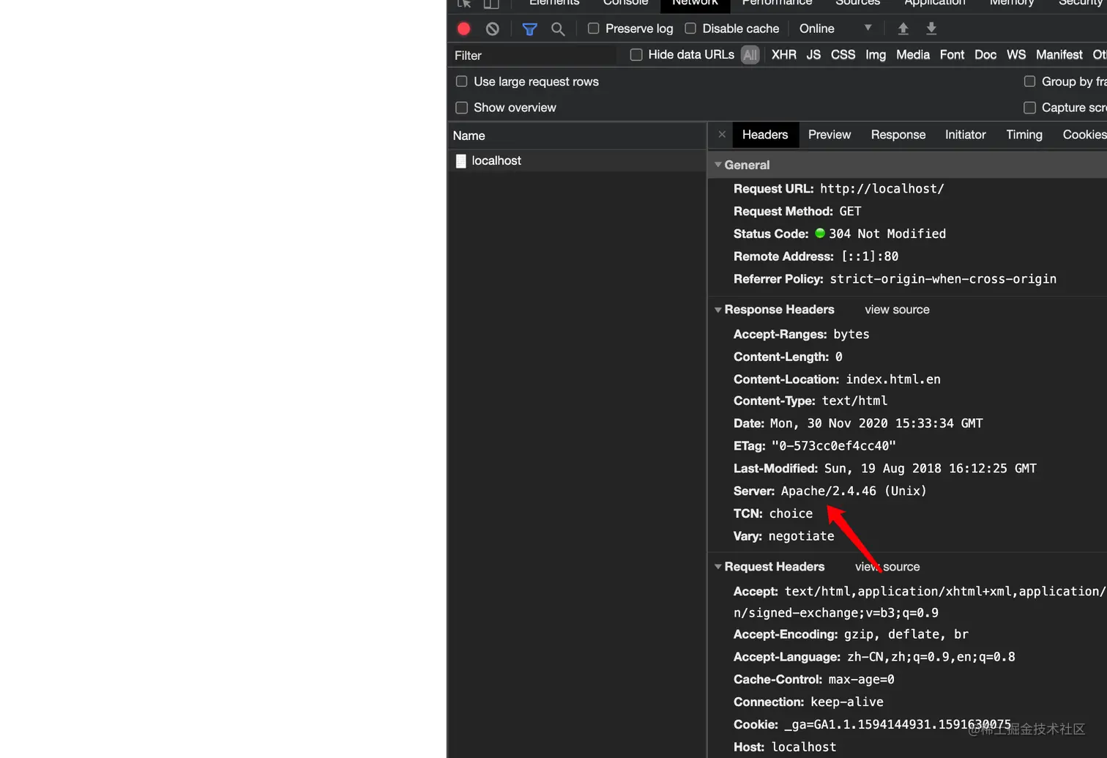The width and height of the screenshot is (1107, 758).
Task: Switch to the Preview tab
Action: tap(830, 135)
